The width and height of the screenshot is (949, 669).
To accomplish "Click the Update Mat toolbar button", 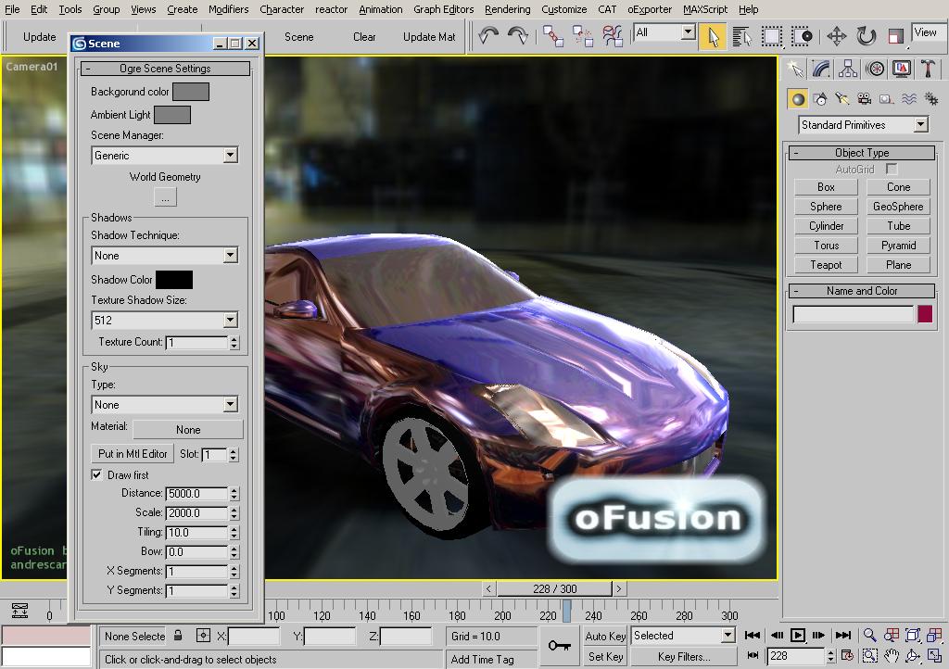I will coord(428,37).
